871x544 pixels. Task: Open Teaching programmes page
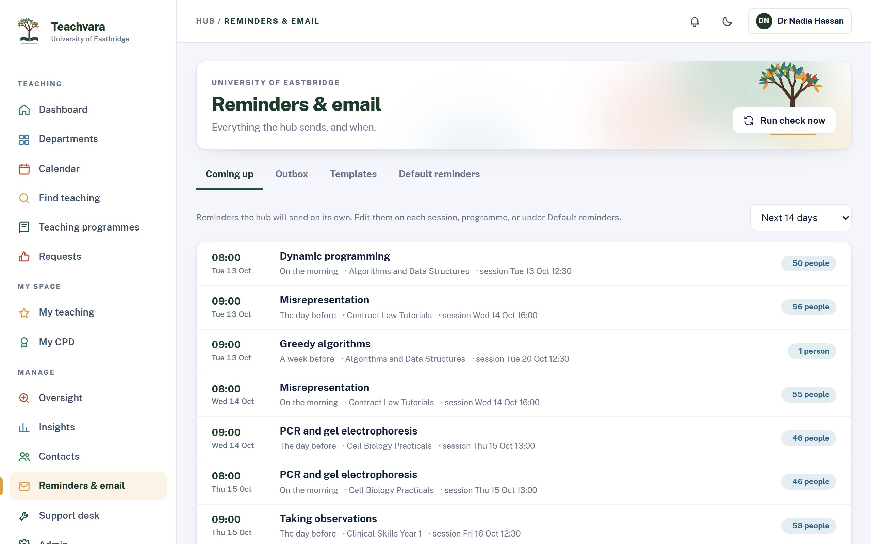point(88,227)
